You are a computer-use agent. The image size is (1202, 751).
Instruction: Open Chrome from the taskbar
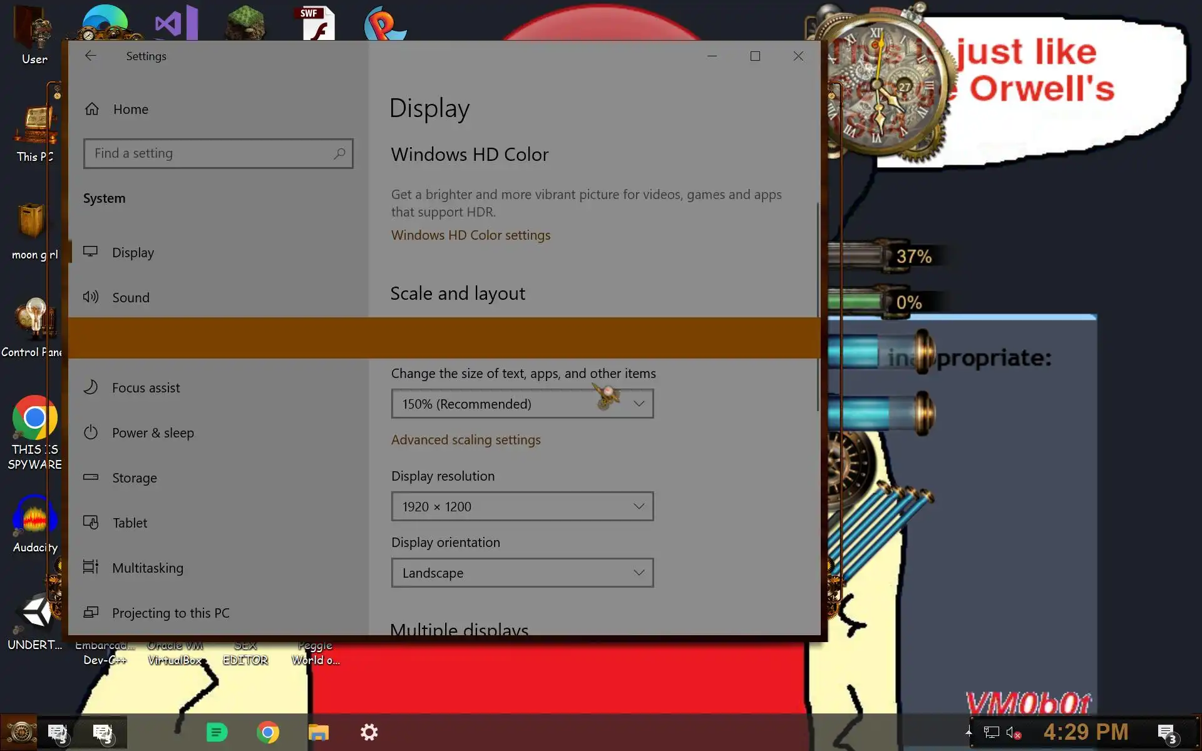point(268,732)
